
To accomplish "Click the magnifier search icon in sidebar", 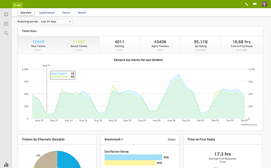I will tap(6, 33).
